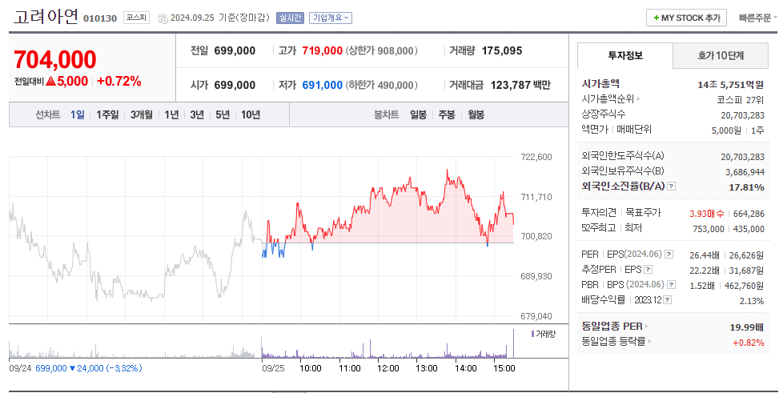Toggle the 실시간 real-time badge
The image size is (779, 393).
point(290,18)
